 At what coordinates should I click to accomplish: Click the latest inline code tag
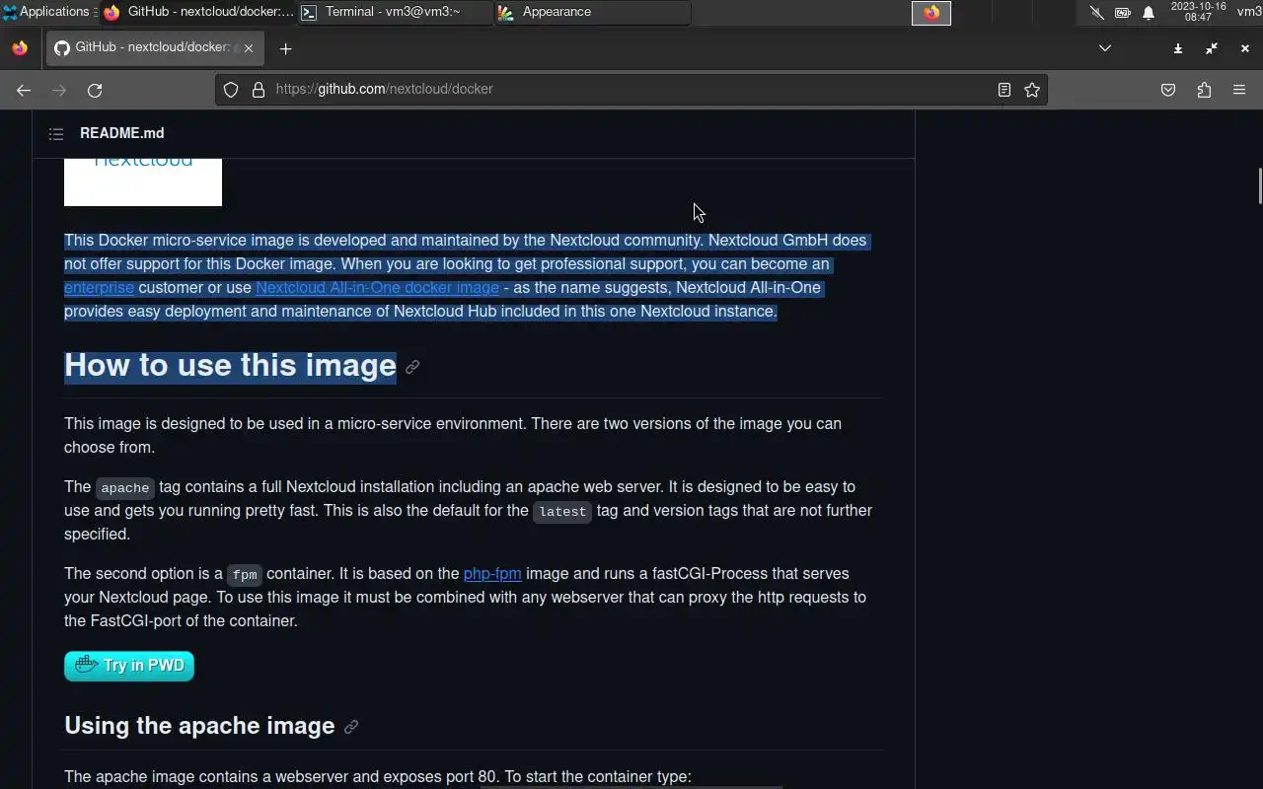pos(562,512)
